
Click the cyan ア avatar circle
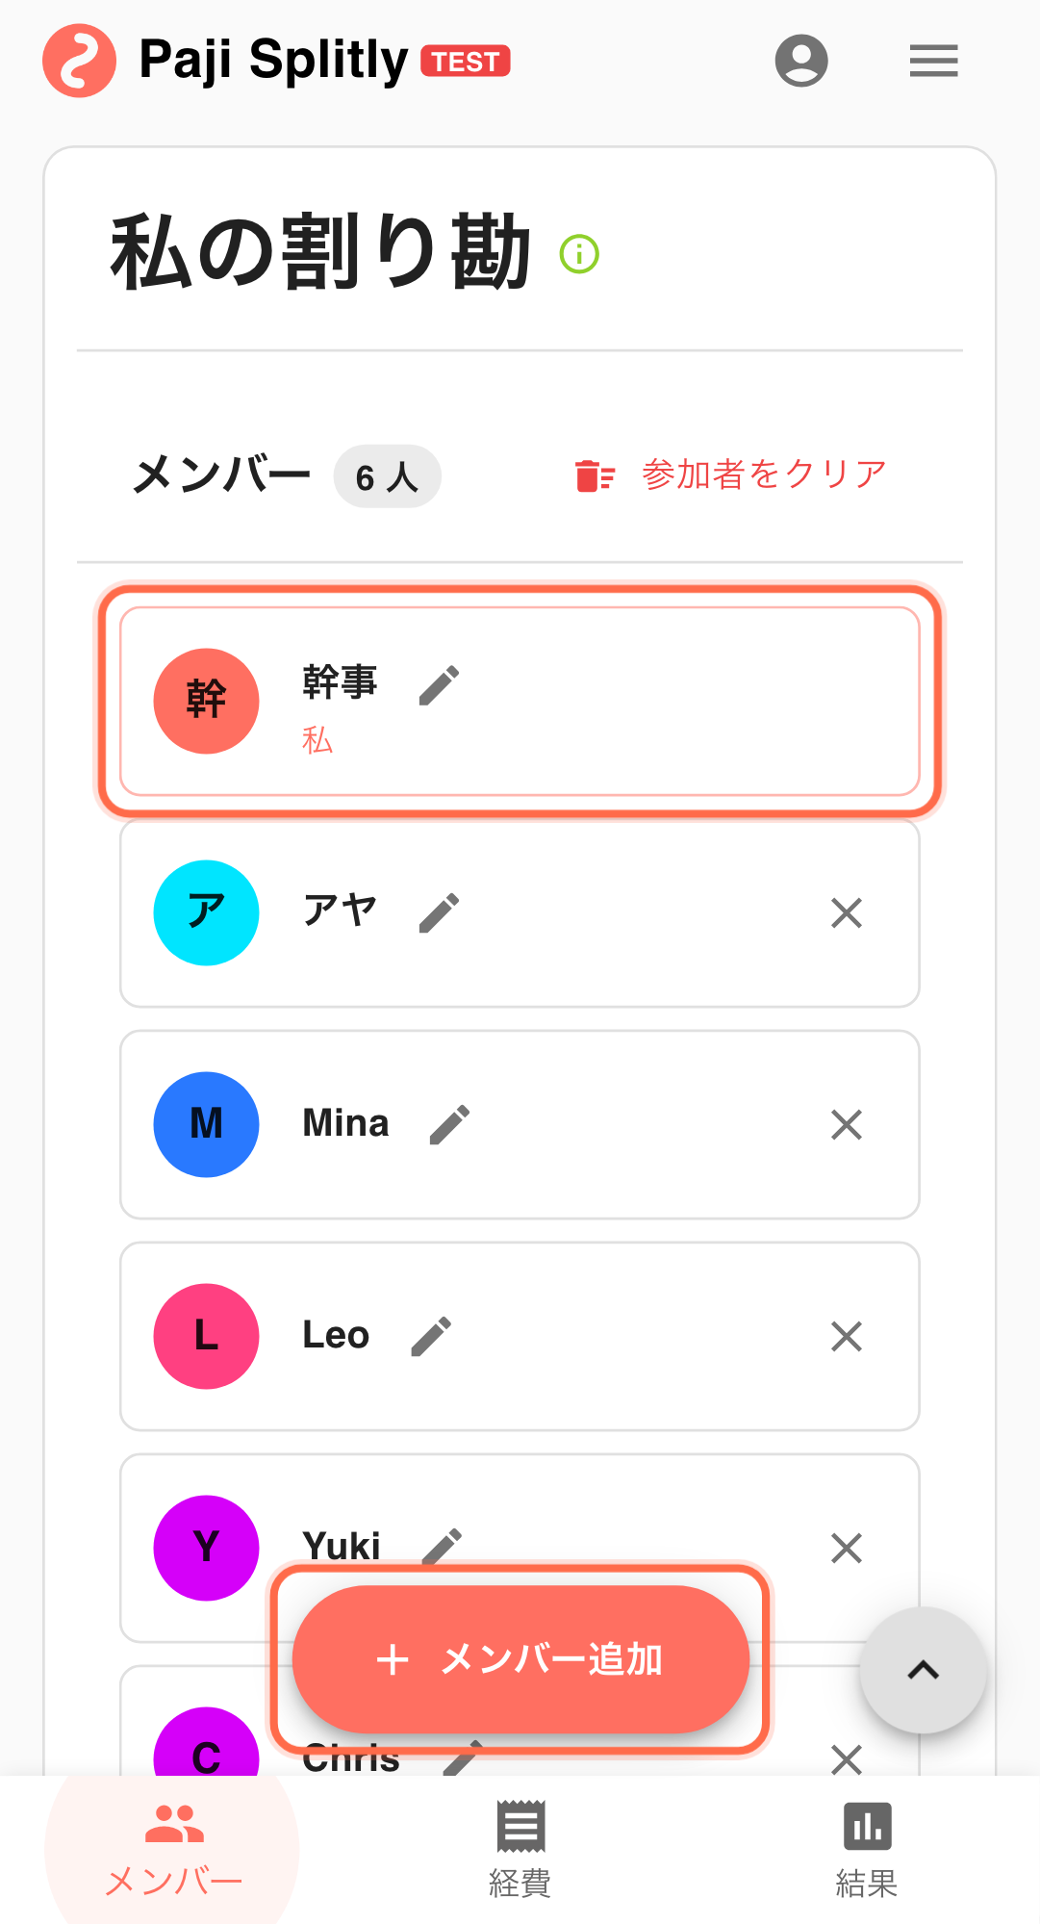pos(206,912)
